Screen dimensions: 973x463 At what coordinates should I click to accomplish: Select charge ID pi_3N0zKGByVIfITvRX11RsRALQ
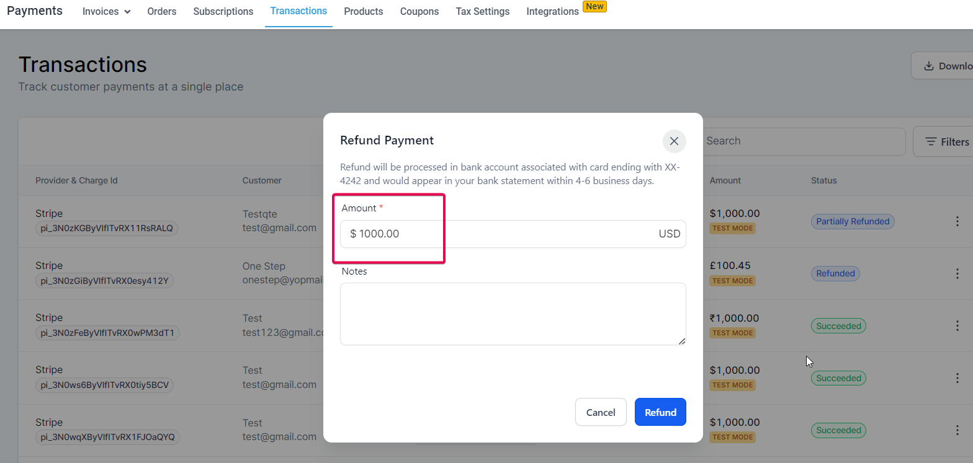click(107, 228)
